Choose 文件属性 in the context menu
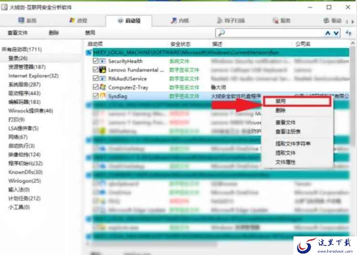 (x=285, y=162)
